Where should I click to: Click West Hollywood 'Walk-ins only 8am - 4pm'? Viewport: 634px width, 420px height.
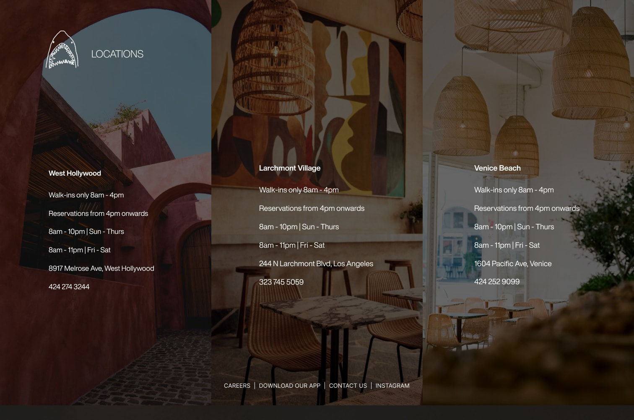[x=86, y=195]
